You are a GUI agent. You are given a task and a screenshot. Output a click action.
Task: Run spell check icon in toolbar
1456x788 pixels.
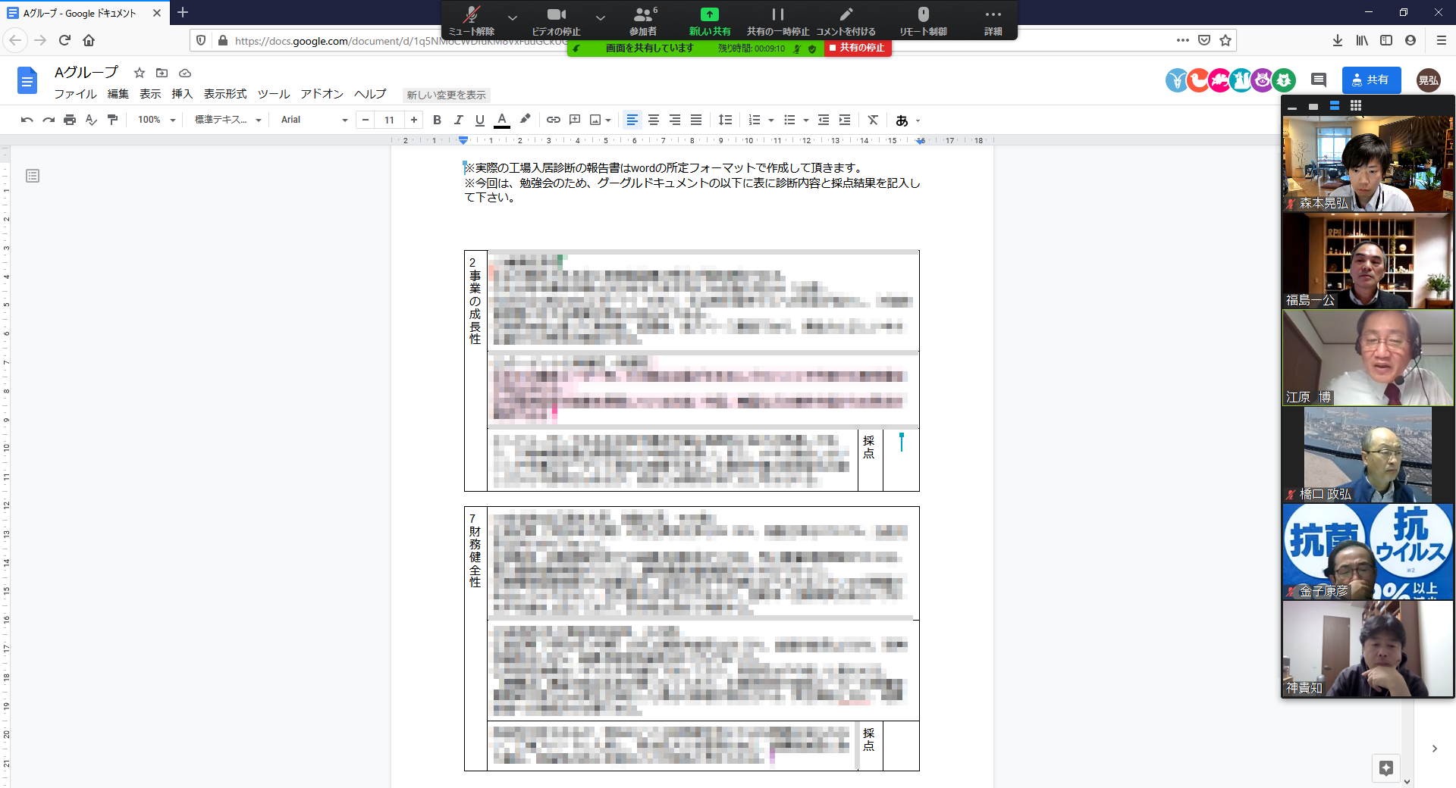coord(91,120)
